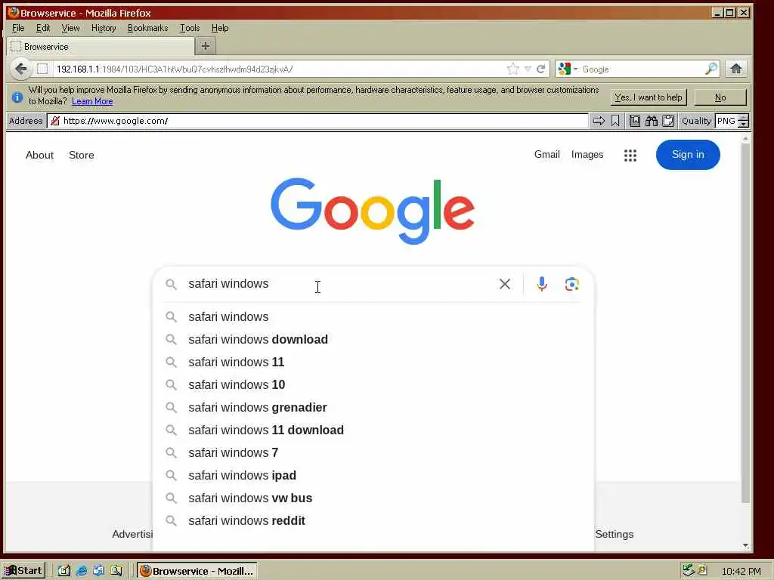Click the first quick launch icon

tap(64, 571)
